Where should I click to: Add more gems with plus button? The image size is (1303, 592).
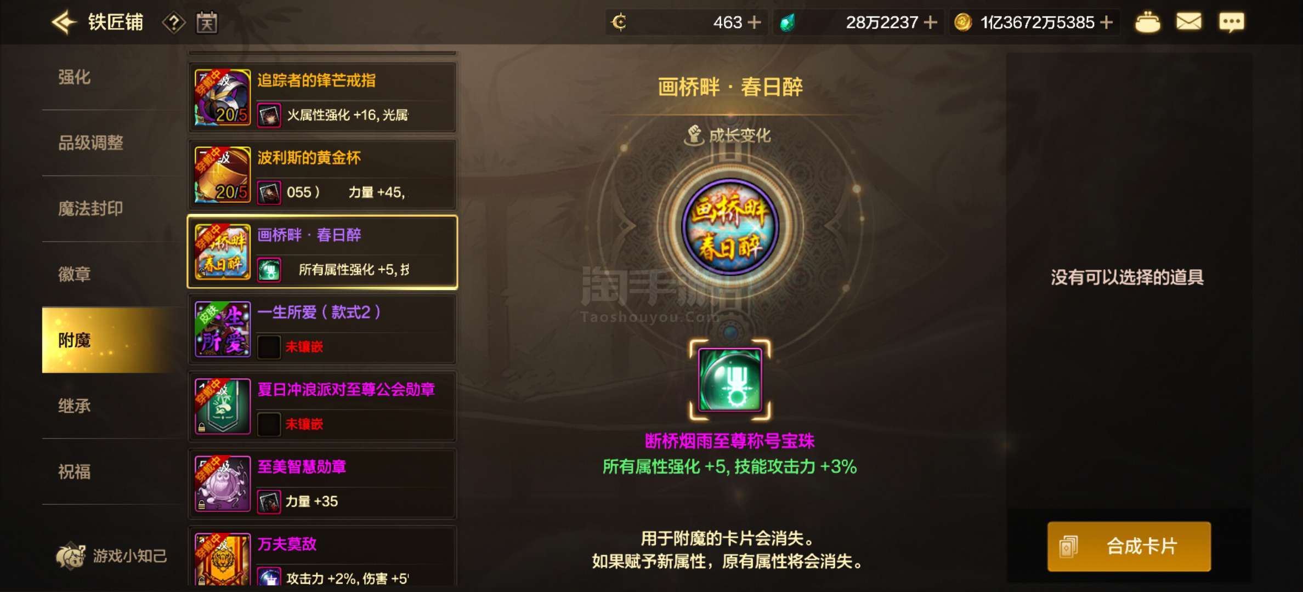pyautogui.click(x=930, y=22)
